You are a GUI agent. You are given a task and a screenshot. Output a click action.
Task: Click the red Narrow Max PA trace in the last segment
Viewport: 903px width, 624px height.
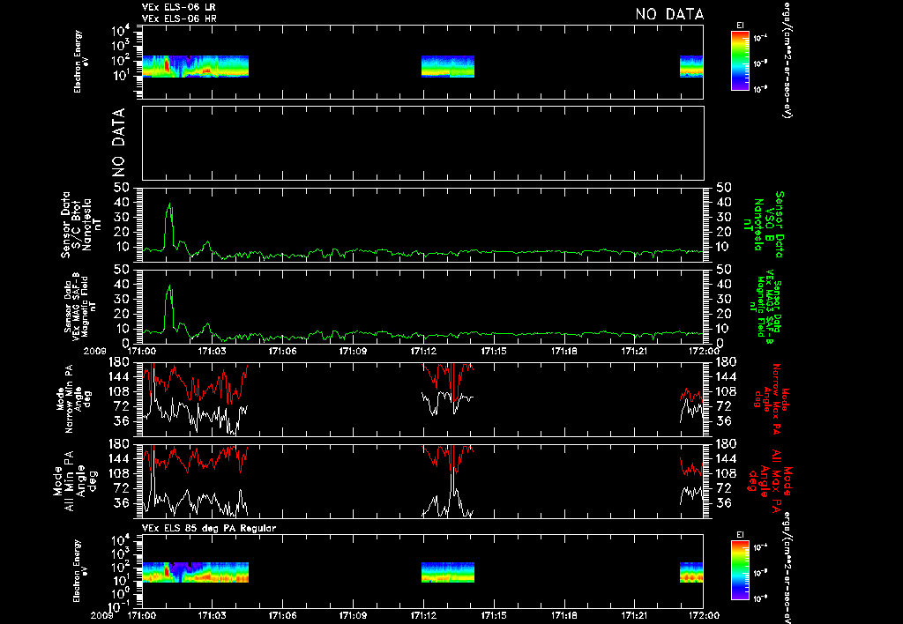691,395
